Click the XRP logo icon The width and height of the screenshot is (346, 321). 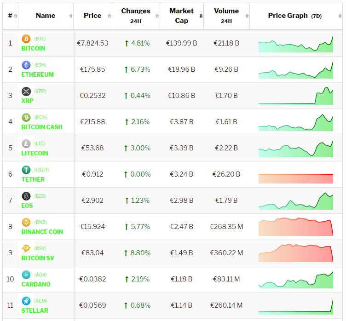tap(26, 92)
